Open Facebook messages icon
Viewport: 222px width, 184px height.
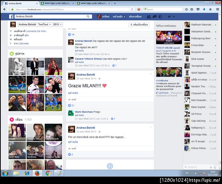154,17
